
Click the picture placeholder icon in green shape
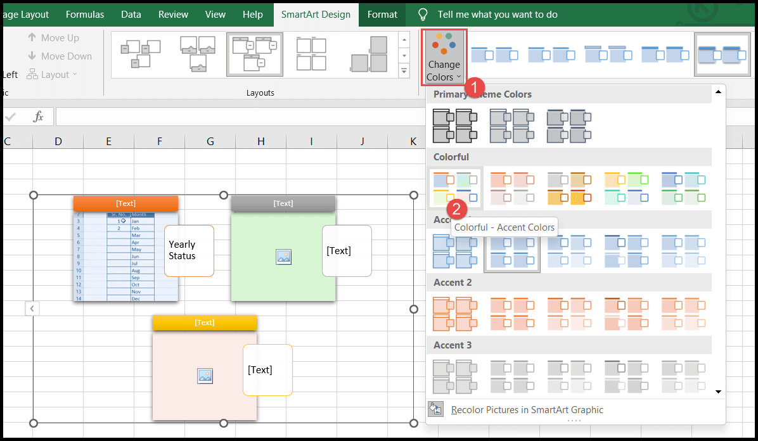point(283,257)
